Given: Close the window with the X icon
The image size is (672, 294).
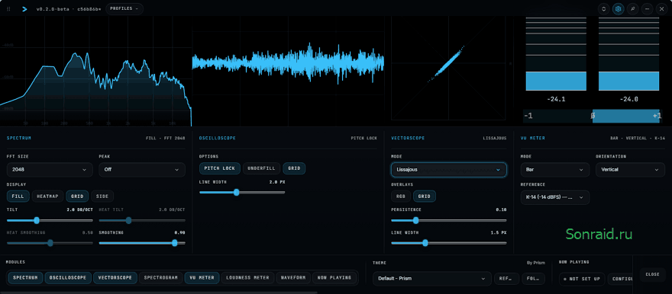Looking at the screenshot, I should 661,9.
